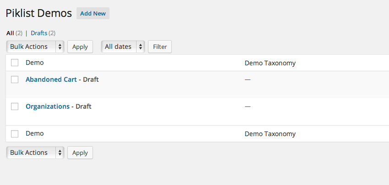
Task: Show Drafts filter link
Action: tap(39, 33)
